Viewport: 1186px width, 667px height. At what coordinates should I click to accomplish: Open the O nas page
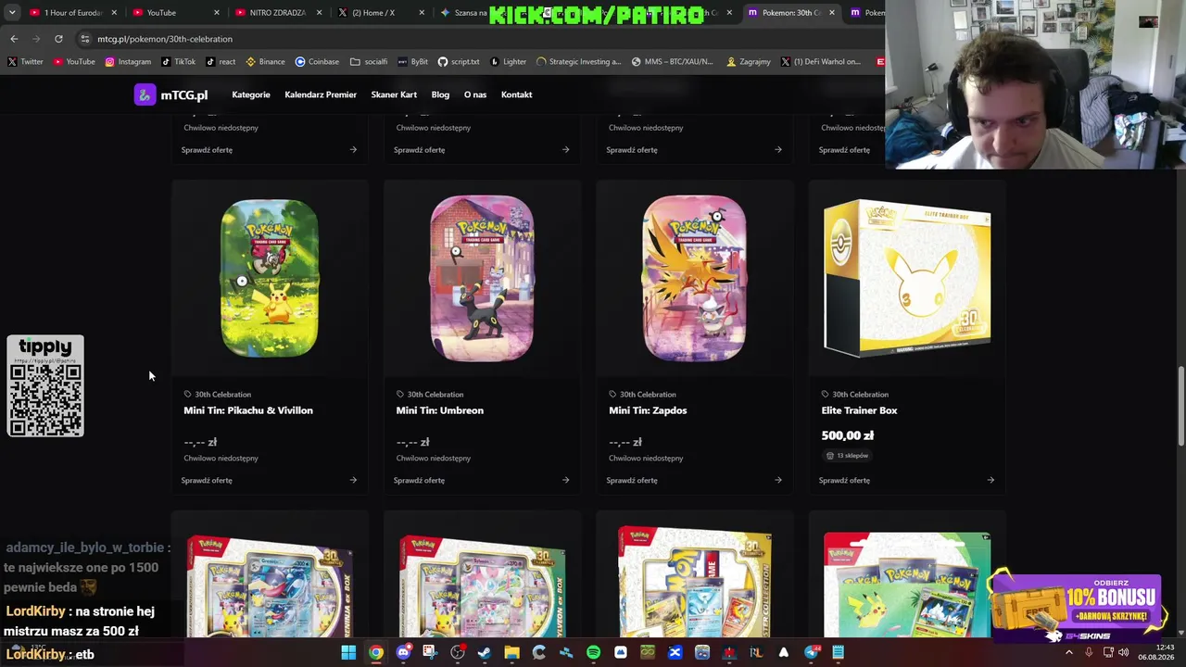(x=475, y=94)
